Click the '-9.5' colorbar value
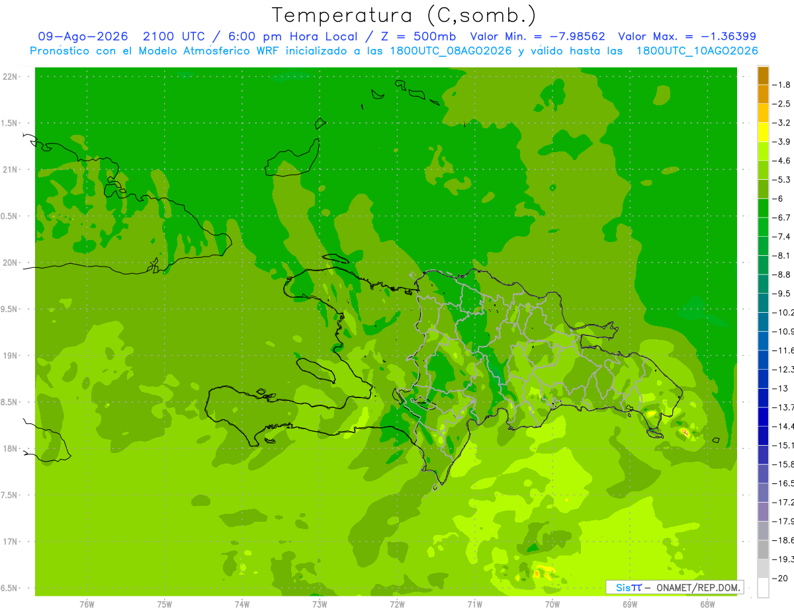The image size is (794, 613). (782, 293)
